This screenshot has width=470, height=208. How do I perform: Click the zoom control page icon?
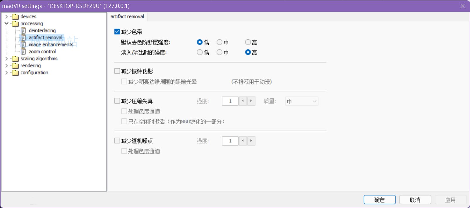point(23,52)
